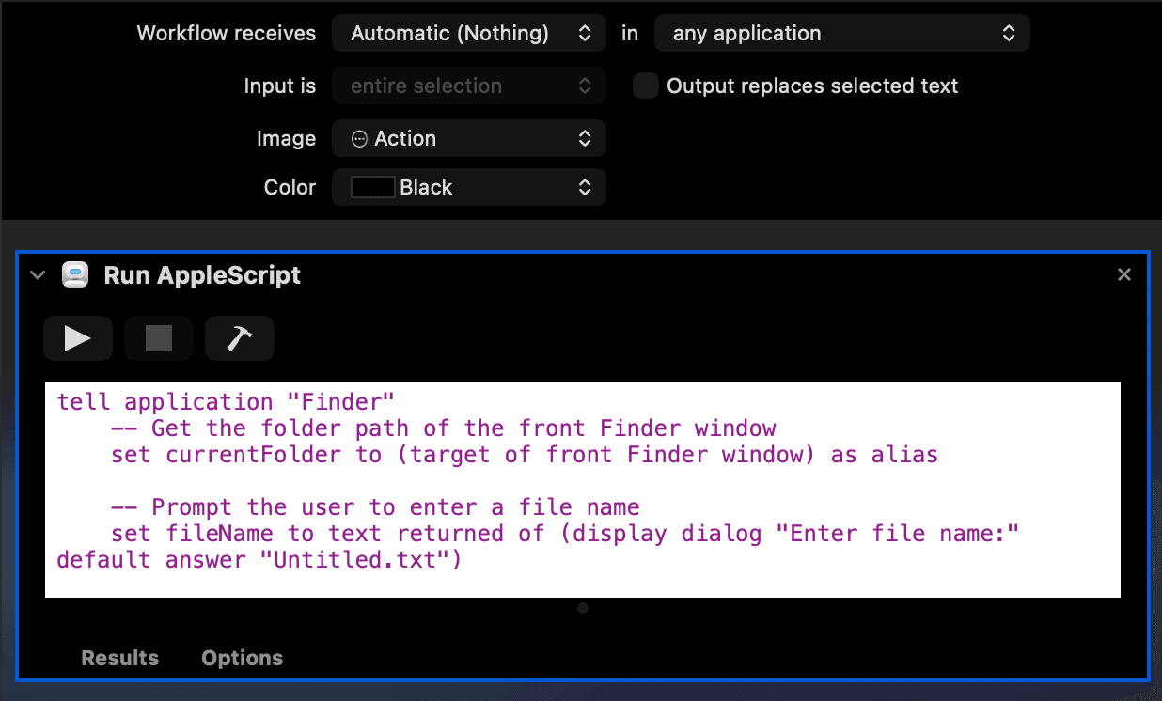Remove the action with the X button
The height and width of the screenshot is (701, 1162).
[x=1124, y=274]
